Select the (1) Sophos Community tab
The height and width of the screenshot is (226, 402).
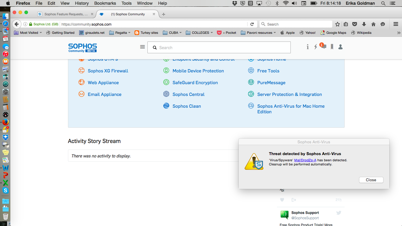(x=128, y=14)
